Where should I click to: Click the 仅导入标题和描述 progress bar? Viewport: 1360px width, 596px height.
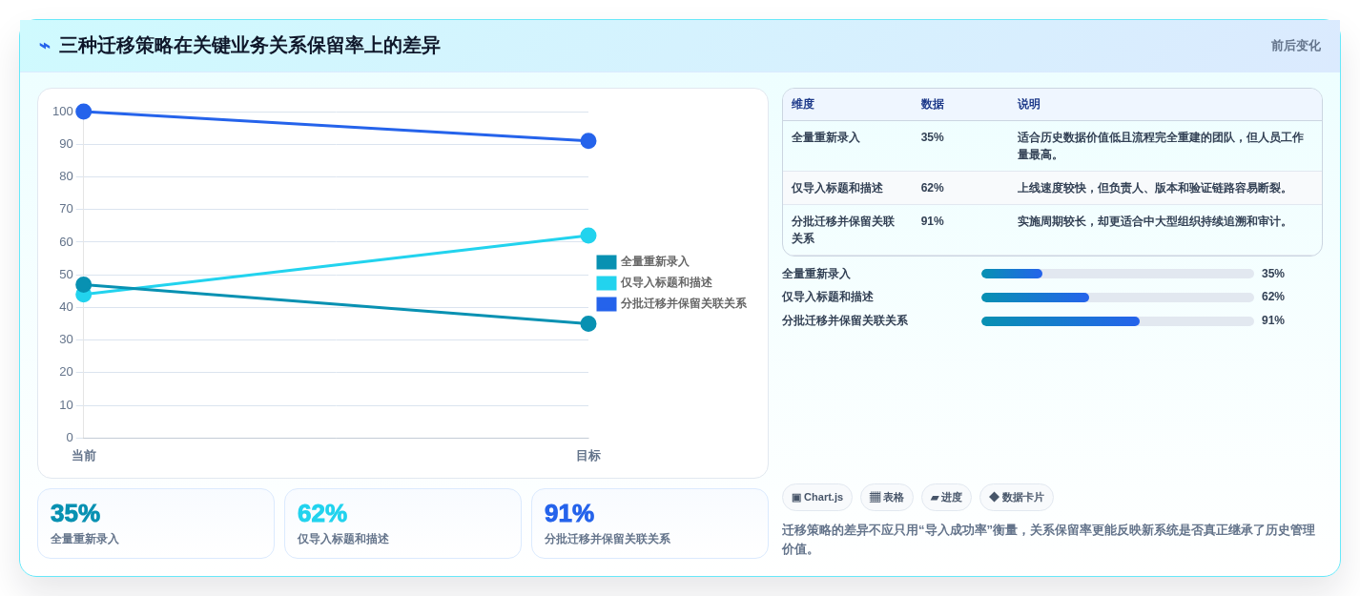point(1118,298)
